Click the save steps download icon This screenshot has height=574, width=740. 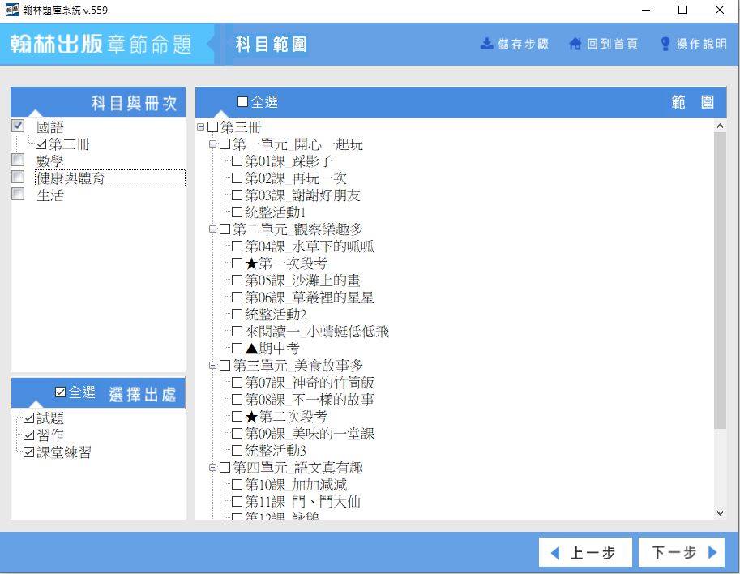point(486,44)
